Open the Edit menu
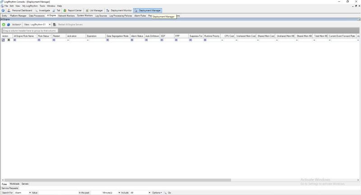The image size is (361, 195). click(12, 6)
